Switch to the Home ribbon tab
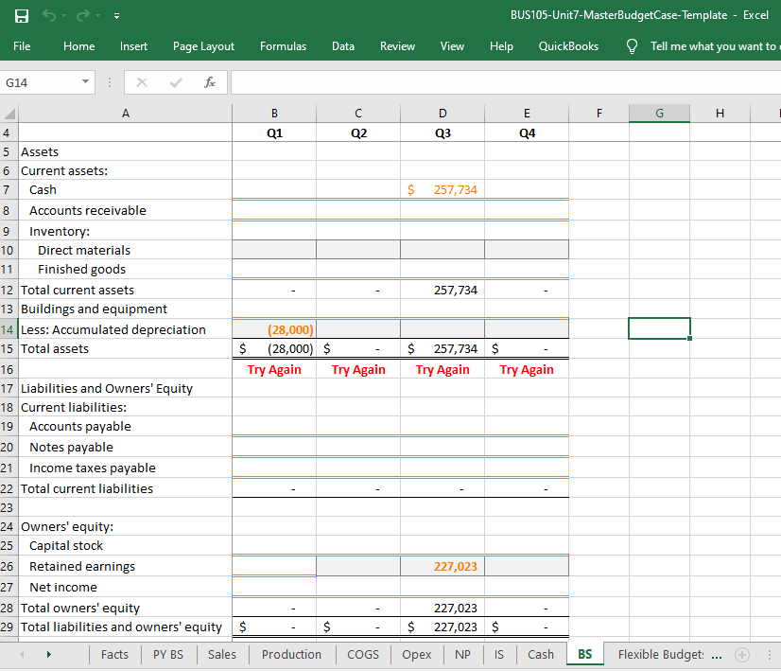This screenshot has width=781, height=671. point(78,46)
